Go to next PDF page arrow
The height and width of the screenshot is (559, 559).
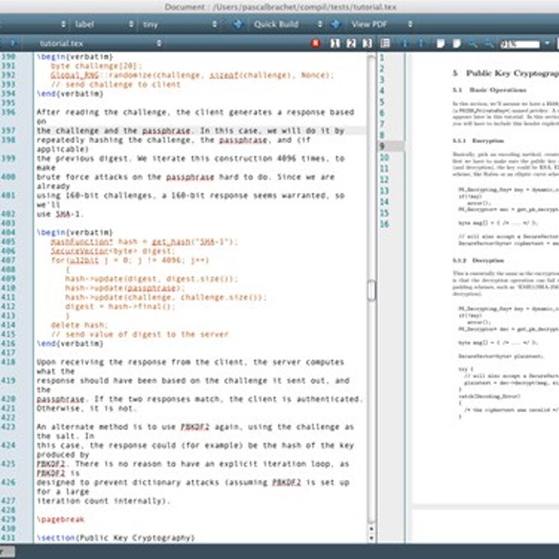(421, 44)
